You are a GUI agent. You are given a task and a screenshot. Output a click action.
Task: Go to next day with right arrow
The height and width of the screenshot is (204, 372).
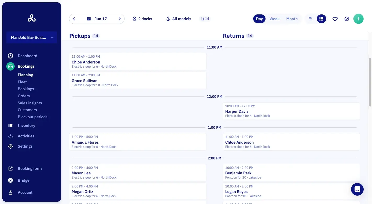click(120, 19)
